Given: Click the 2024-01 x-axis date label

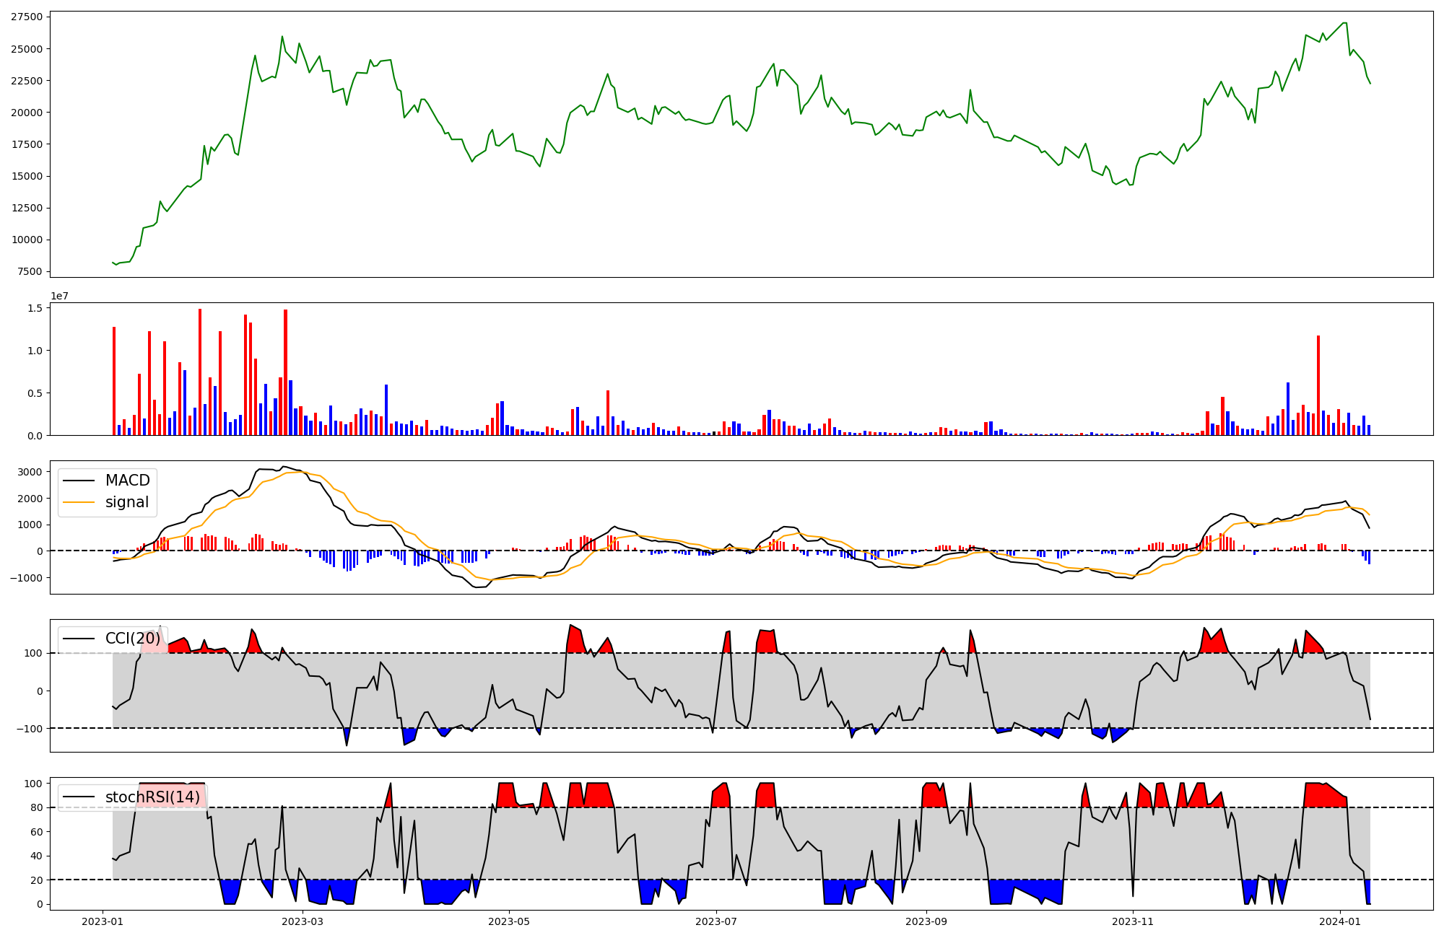Looking at the screenshot, I should point(1340,921).
